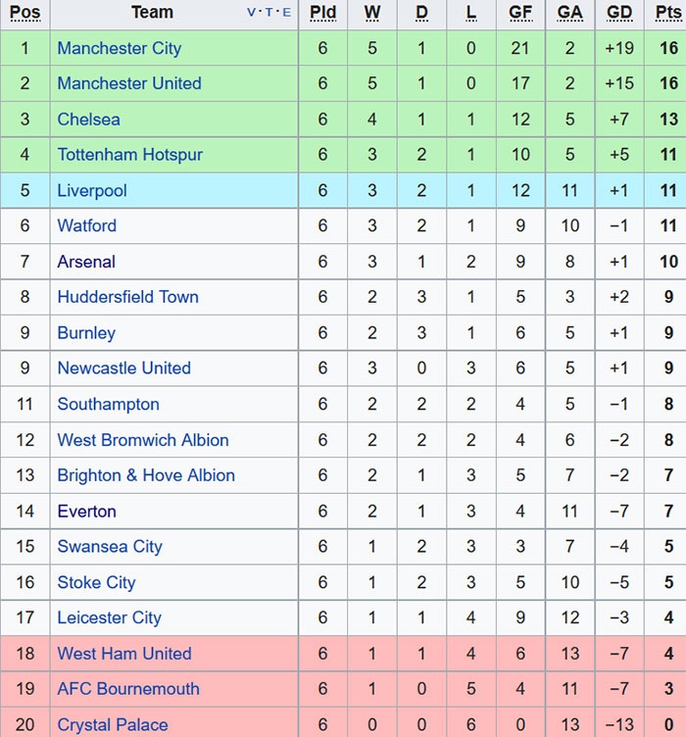Open the Crystal Palace link
This screenshot has width=686, height=737.
pos(113,725)
